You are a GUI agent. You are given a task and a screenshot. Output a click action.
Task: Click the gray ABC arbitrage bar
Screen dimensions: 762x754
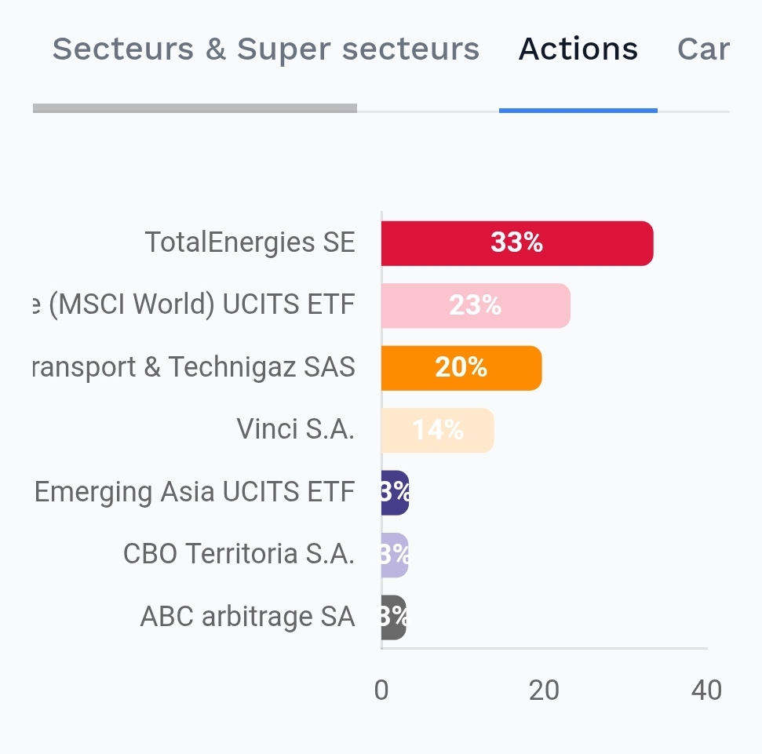click(x=393, y=617)
